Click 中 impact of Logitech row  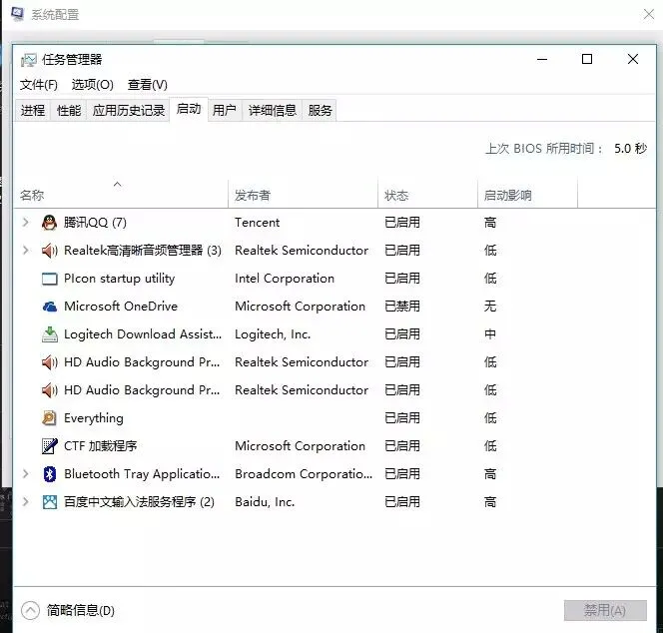pyautogui.click(x=490, y=334)
